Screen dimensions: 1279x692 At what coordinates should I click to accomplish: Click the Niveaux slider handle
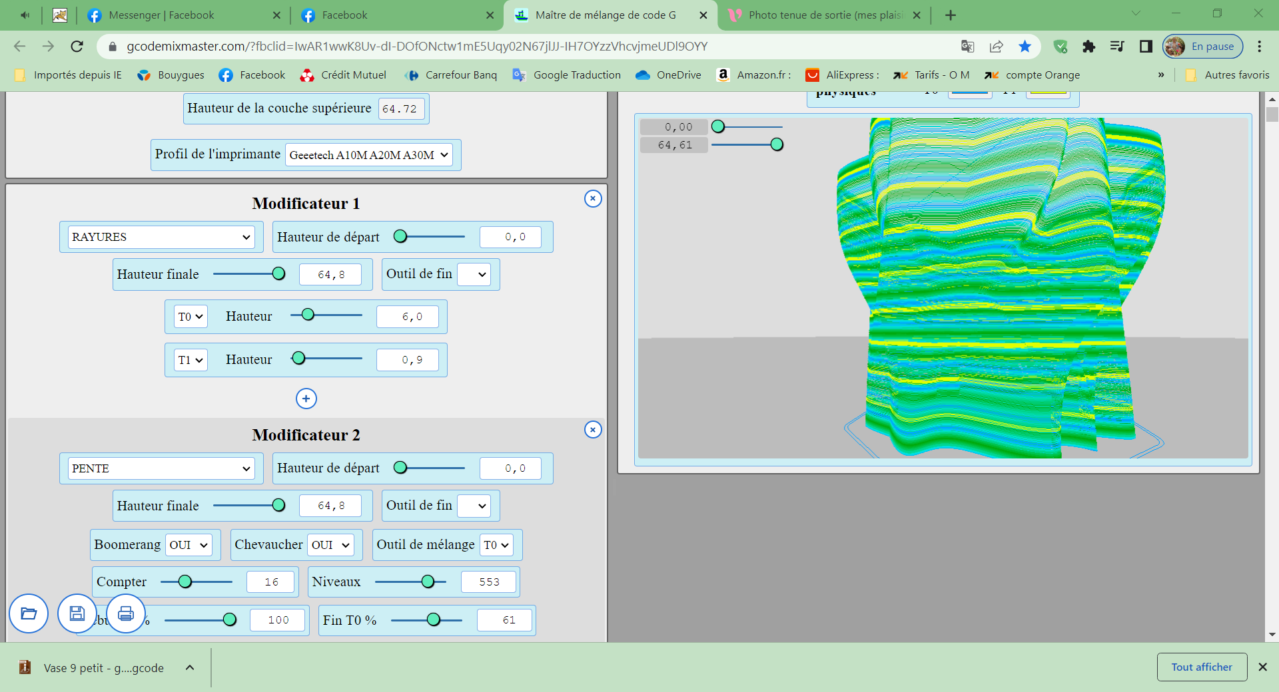click(428, 582)
